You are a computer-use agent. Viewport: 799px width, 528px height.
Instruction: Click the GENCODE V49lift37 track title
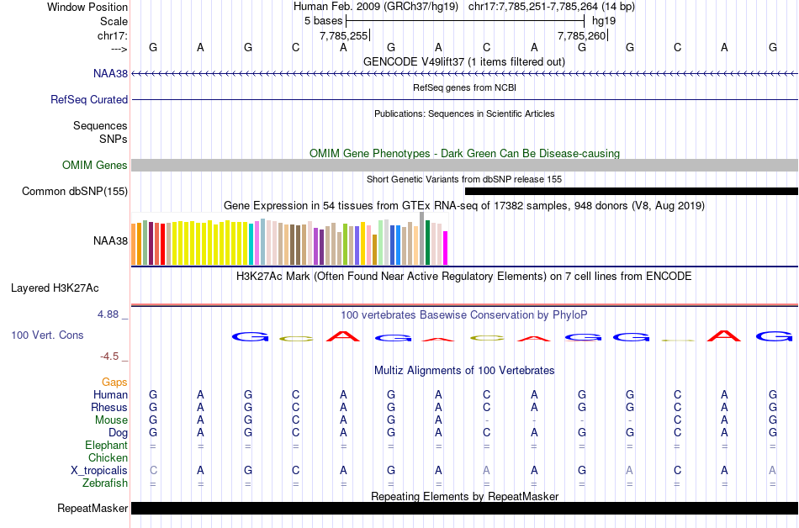pos(464,62)
